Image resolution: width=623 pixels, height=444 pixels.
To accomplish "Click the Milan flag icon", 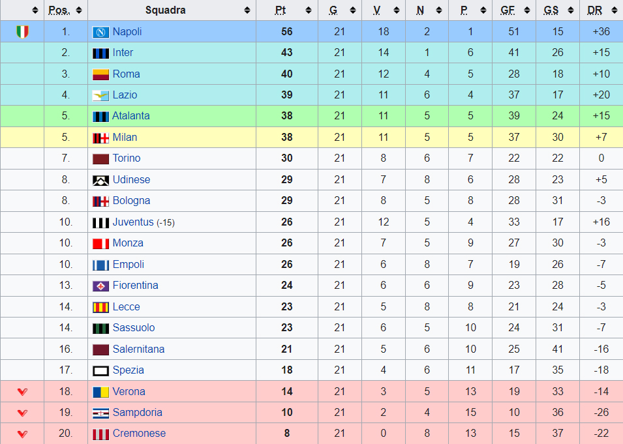I will click(x=100, y=138).
